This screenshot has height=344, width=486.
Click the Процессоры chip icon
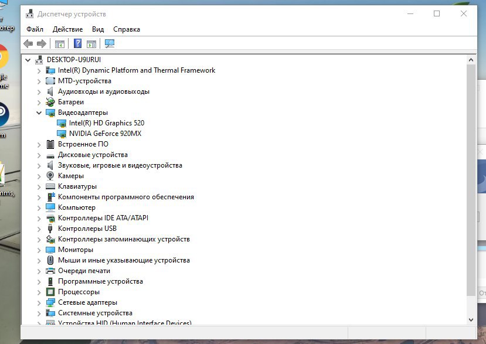coord(50,292)
